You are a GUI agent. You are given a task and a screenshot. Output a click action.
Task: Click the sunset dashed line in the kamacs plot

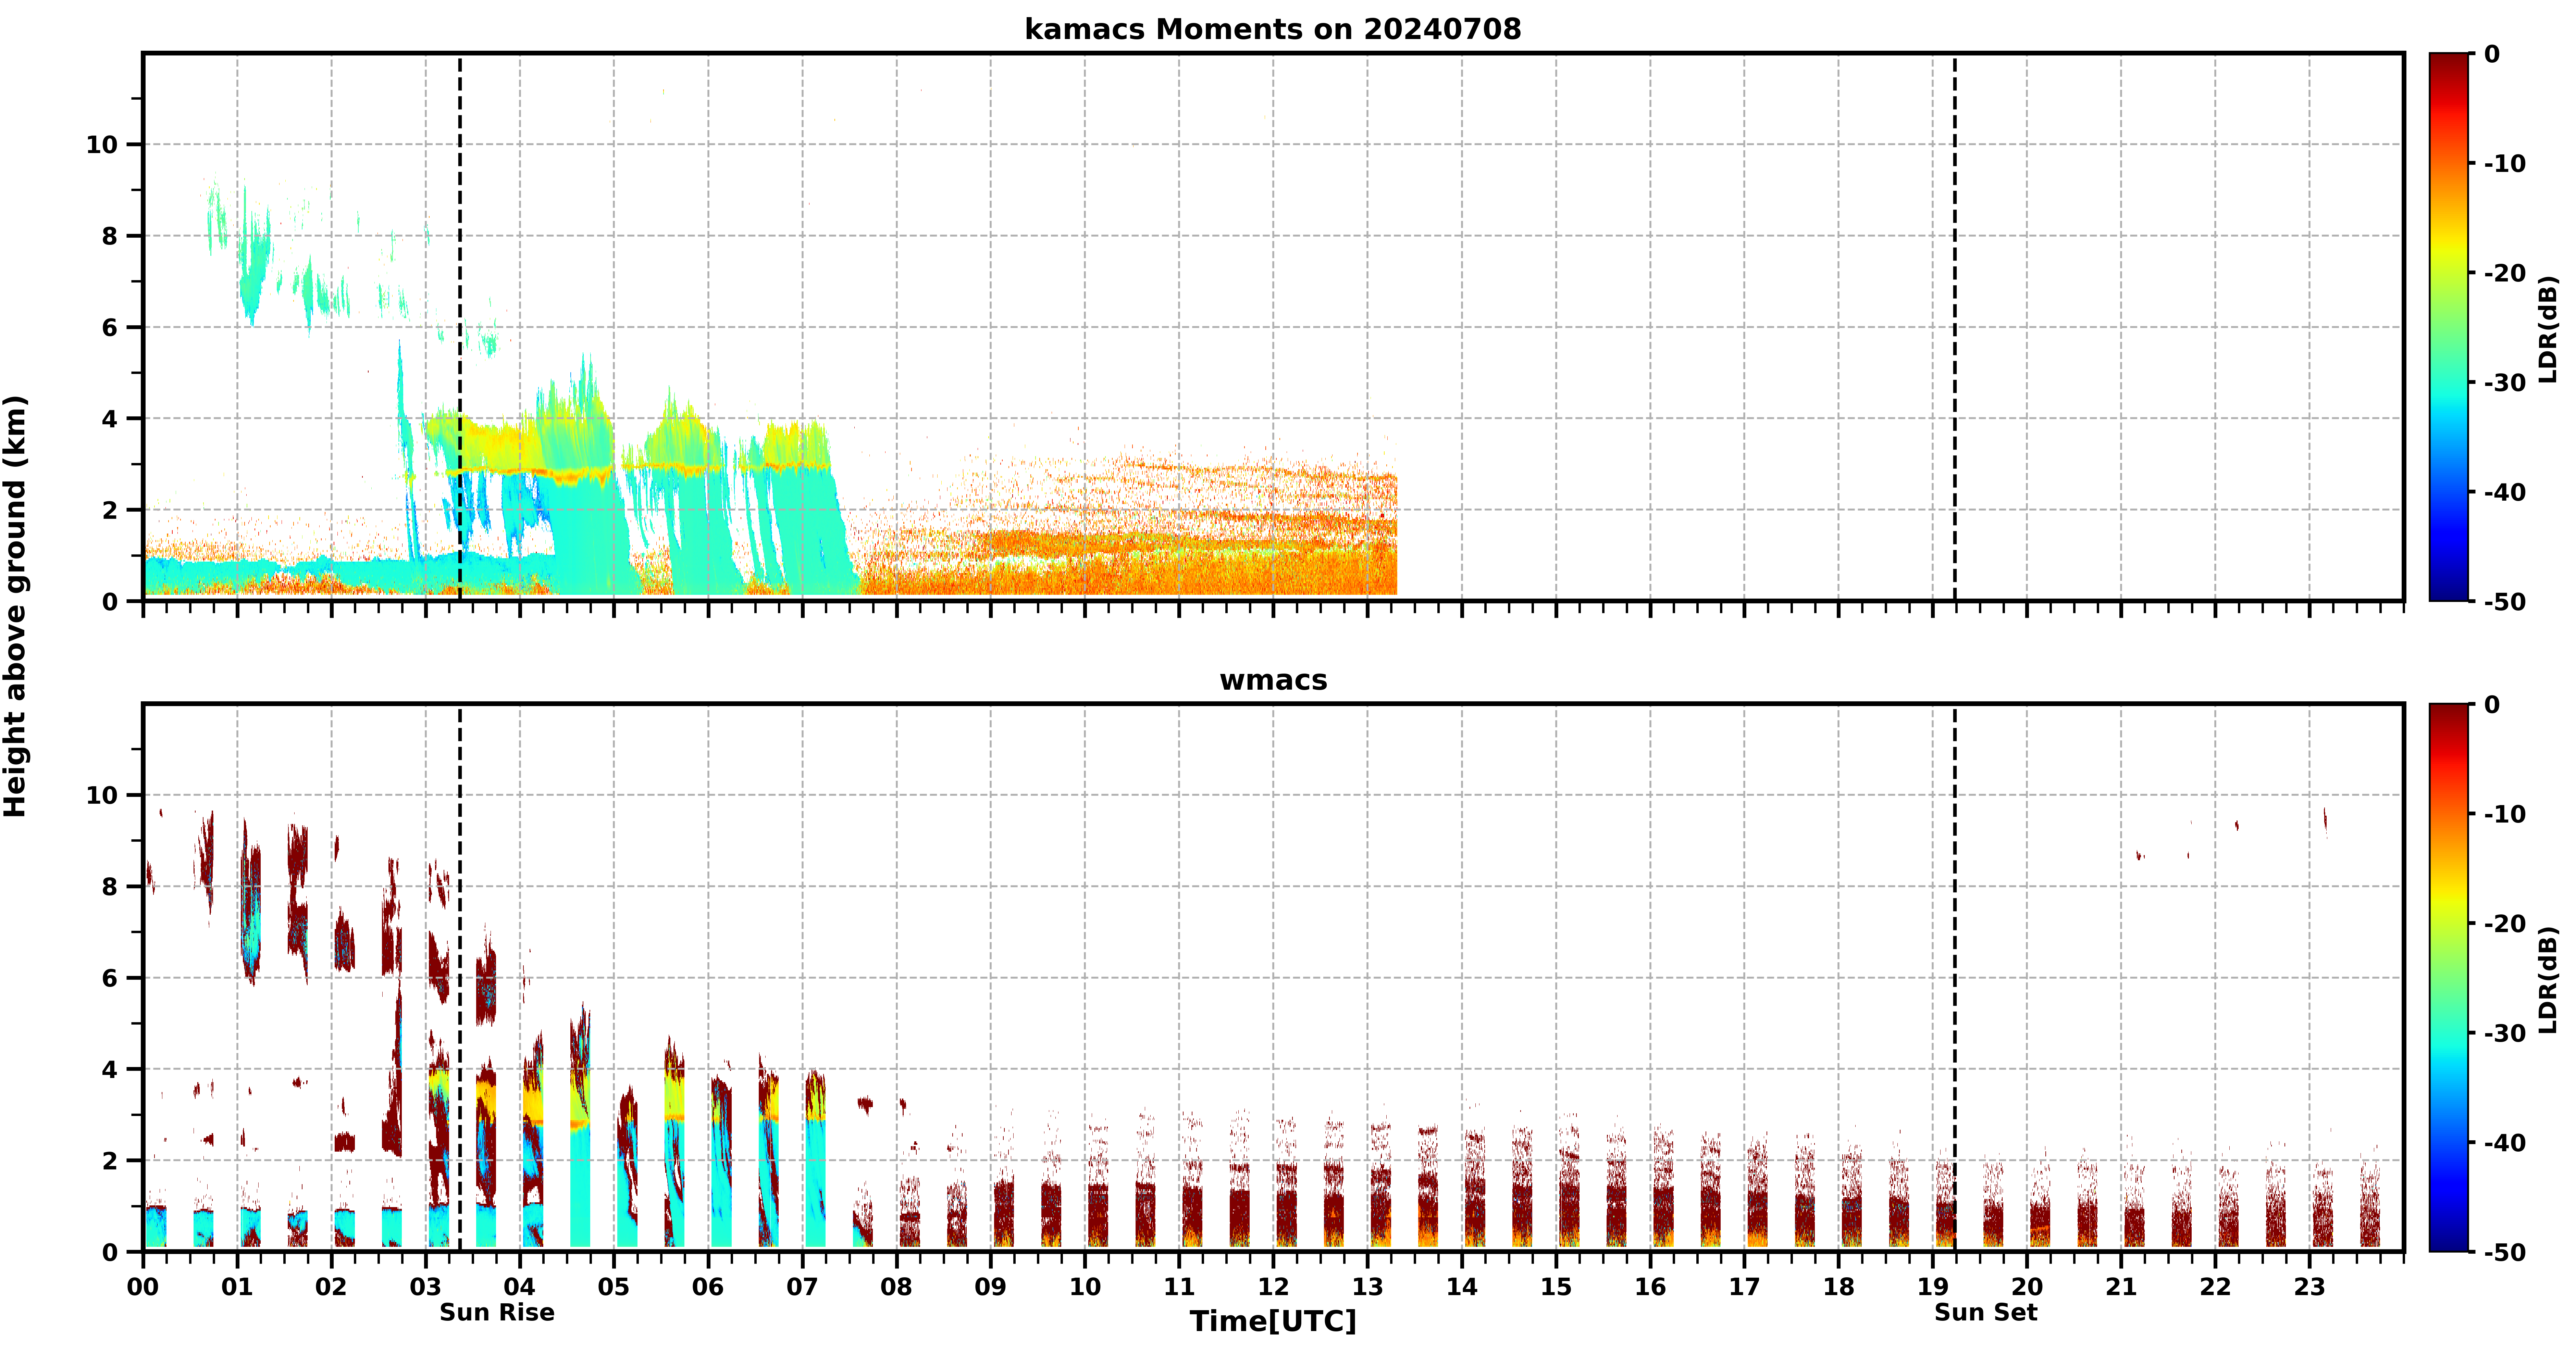point(1955,327)
